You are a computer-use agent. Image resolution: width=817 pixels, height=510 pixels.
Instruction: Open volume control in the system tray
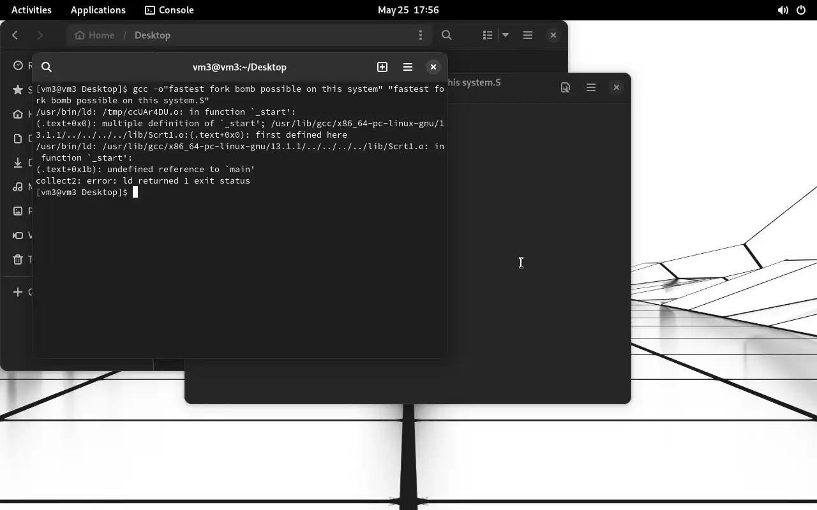(783, 10)
